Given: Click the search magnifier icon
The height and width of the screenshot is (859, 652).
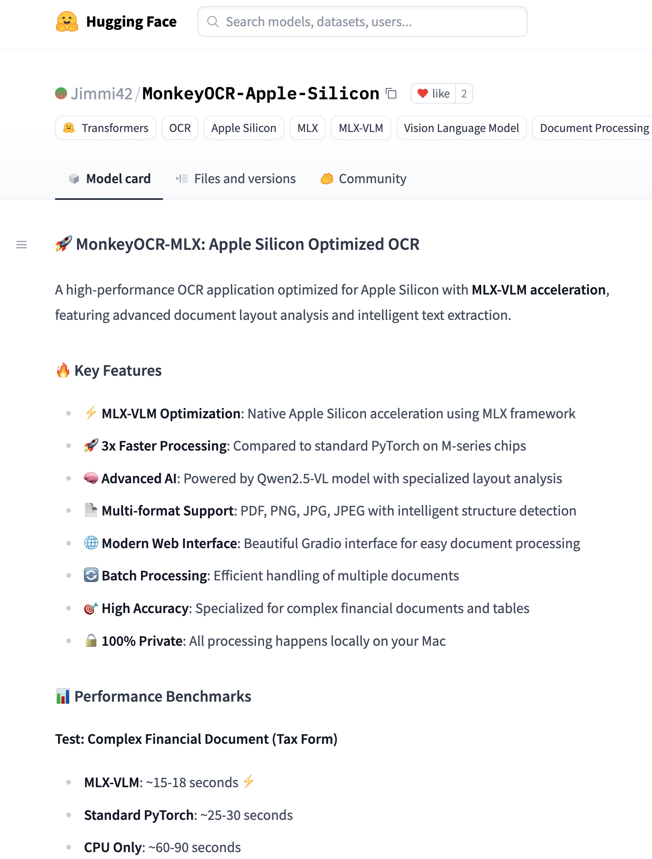Looking at the screenshot, I should point(213,21).
